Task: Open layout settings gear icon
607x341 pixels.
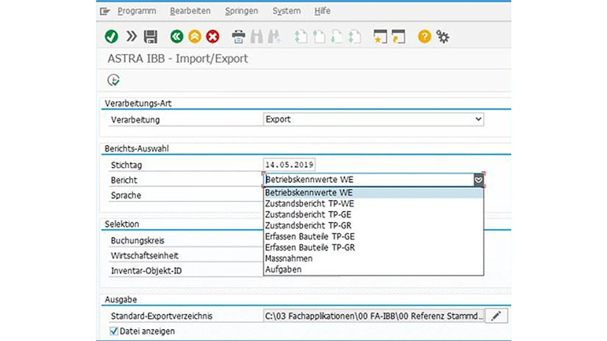Action: tap(443, 37)
